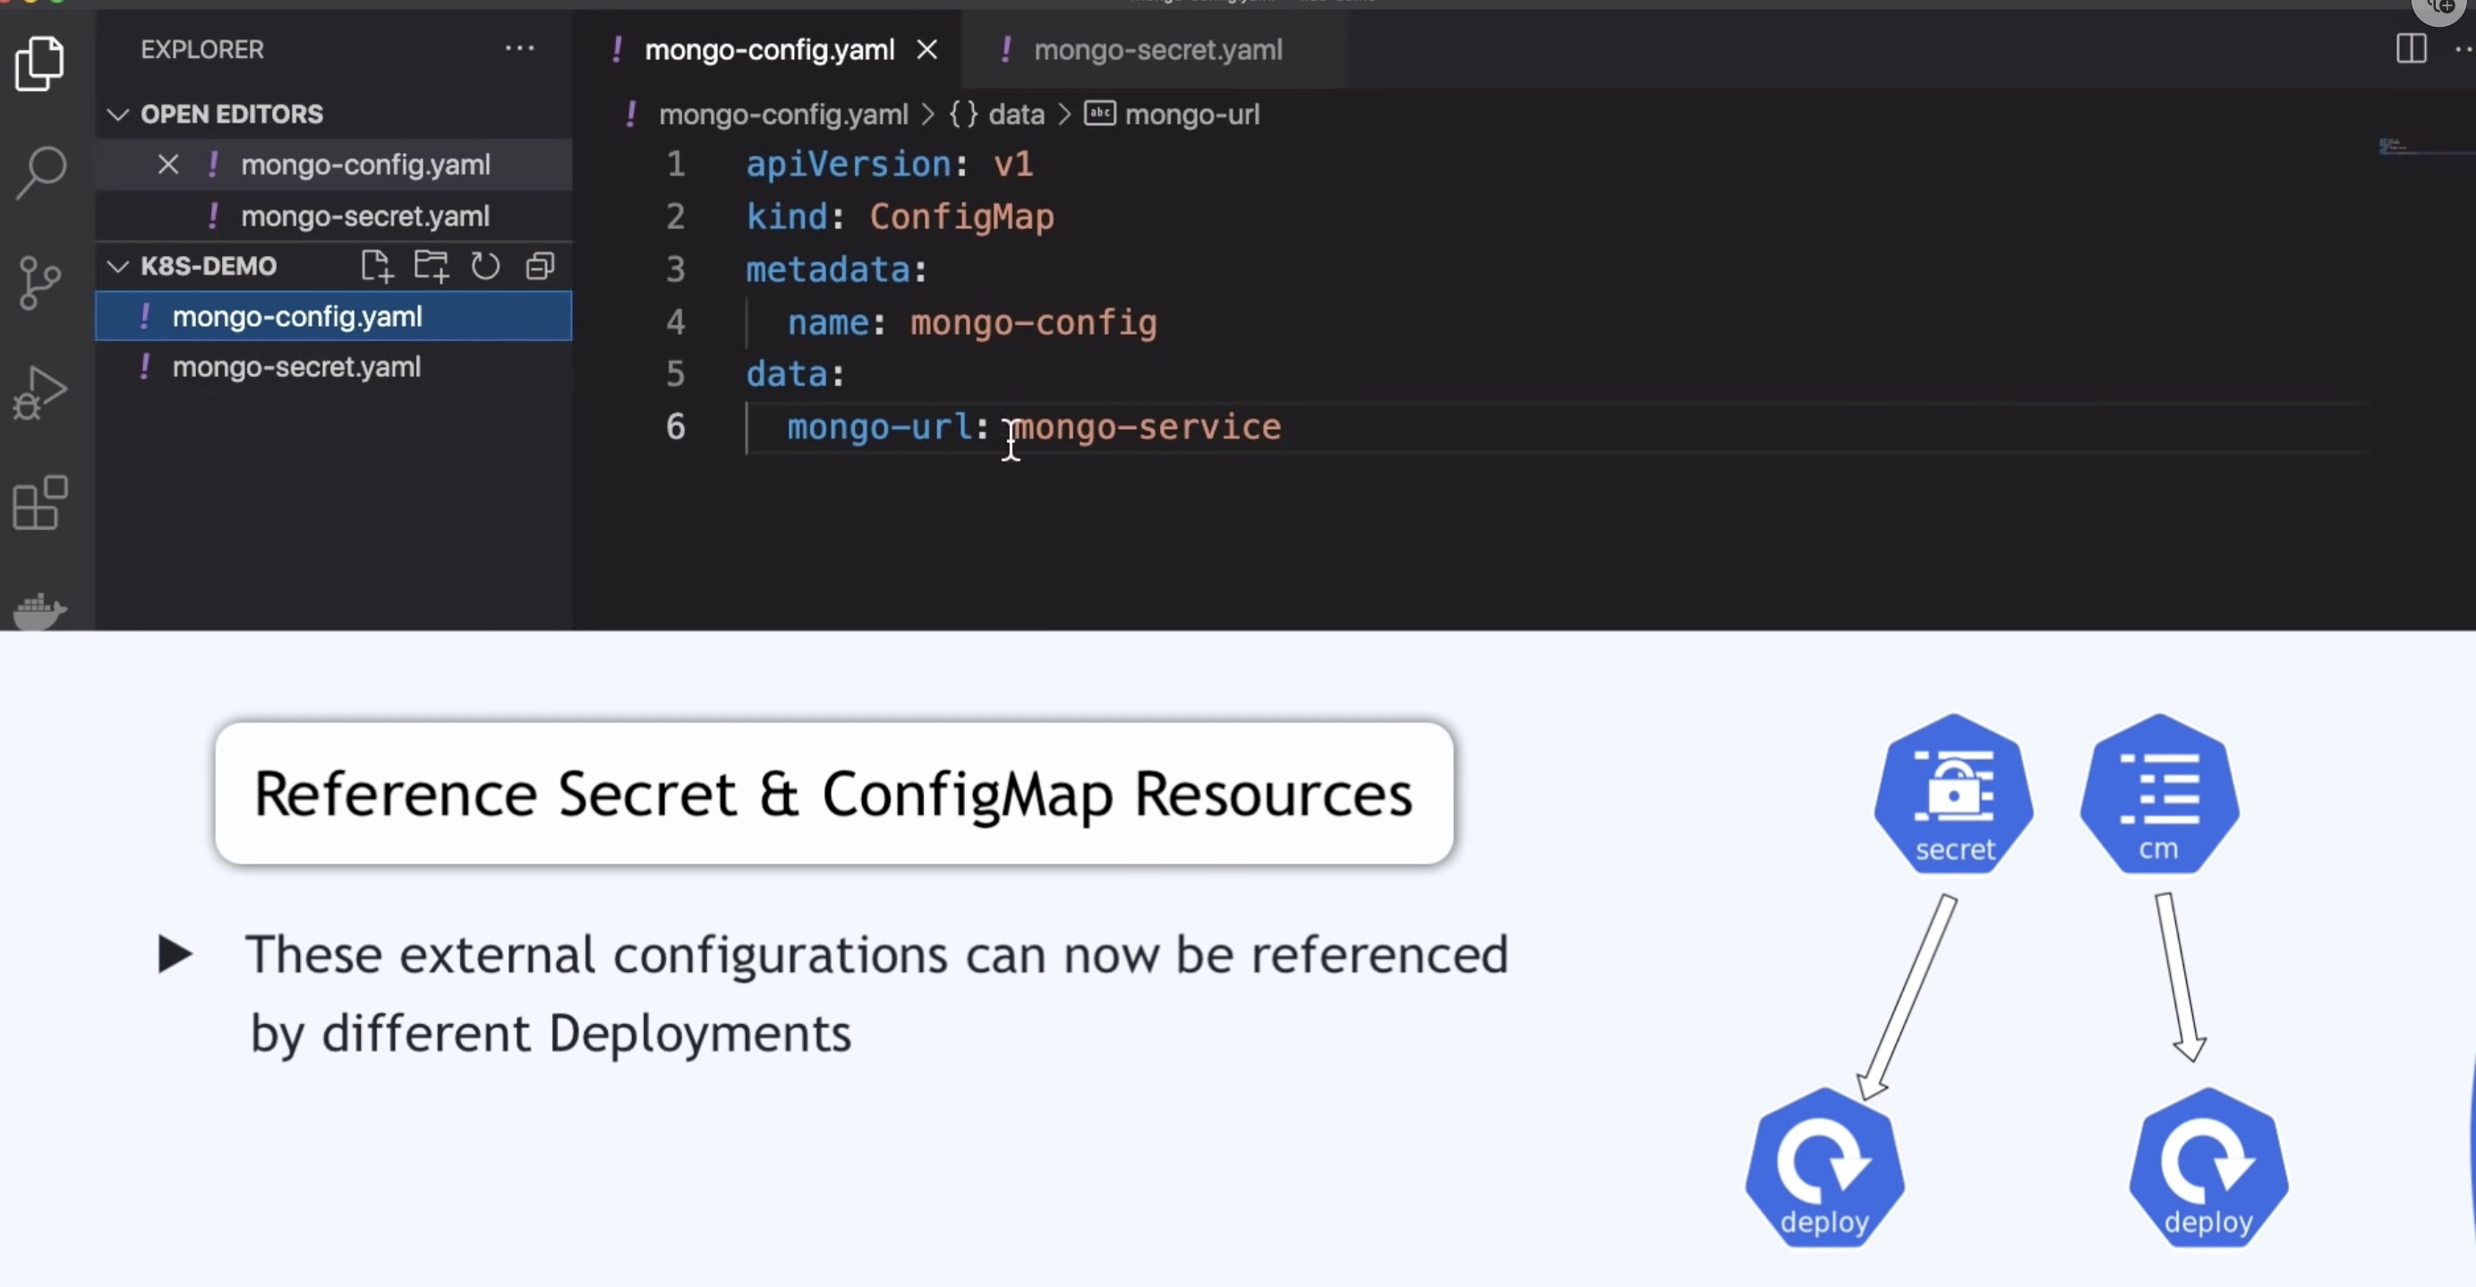2476x1287 pixels.
Task: Click the New File icon in K8S-DEMO
Action: (377, 266)
